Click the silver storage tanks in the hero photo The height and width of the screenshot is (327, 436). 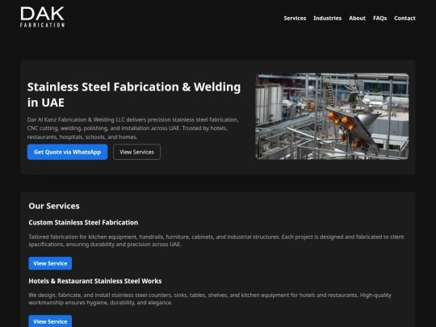point(268,104)
